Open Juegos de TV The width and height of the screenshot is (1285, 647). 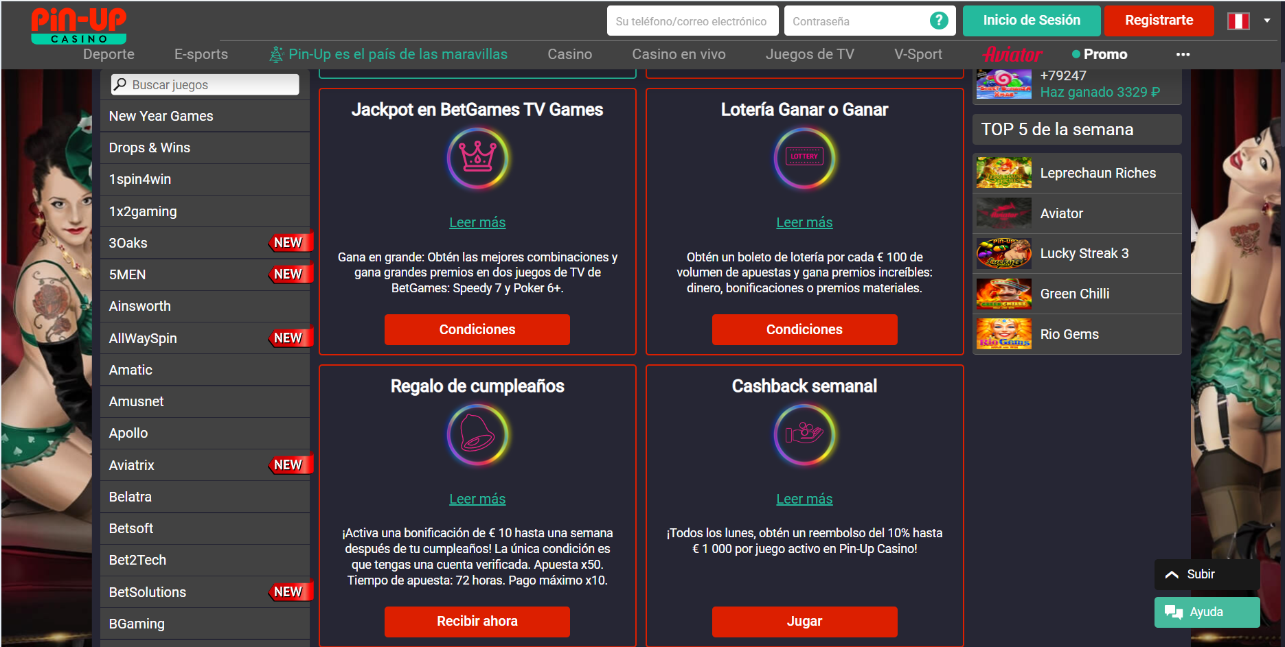[x=810, y=54]
